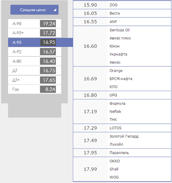Click the dropdown arrow beside Средняя цена
172x183 pixels.
point(54,10)
